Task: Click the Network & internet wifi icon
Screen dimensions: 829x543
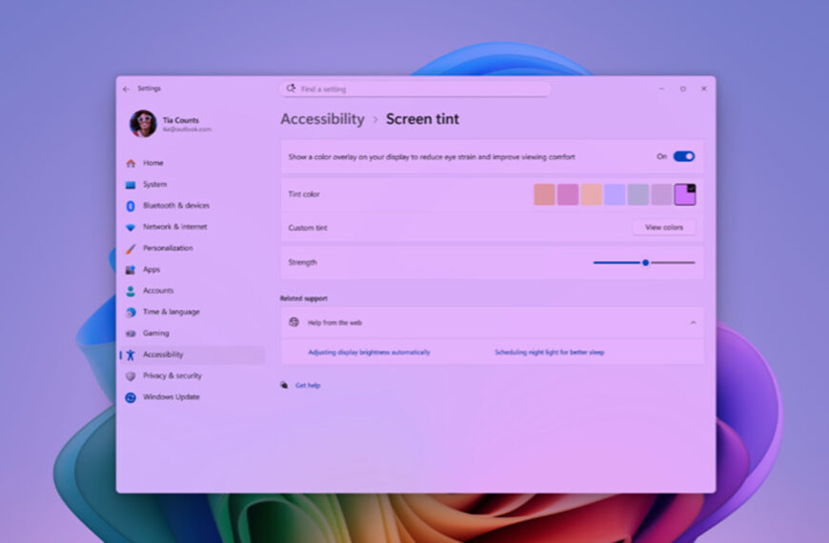Action: 131,228
